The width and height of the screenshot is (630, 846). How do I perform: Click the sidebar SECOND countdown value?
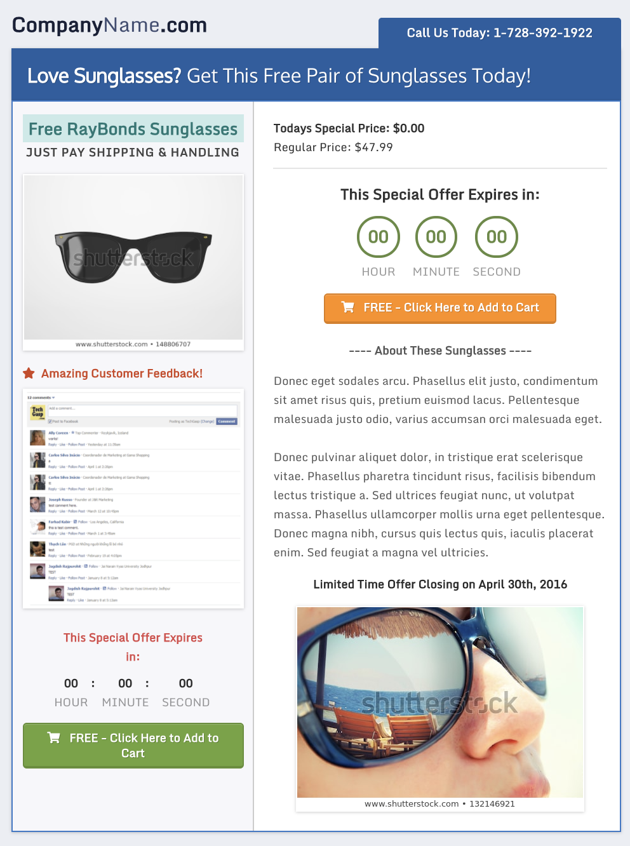(186, 683)
